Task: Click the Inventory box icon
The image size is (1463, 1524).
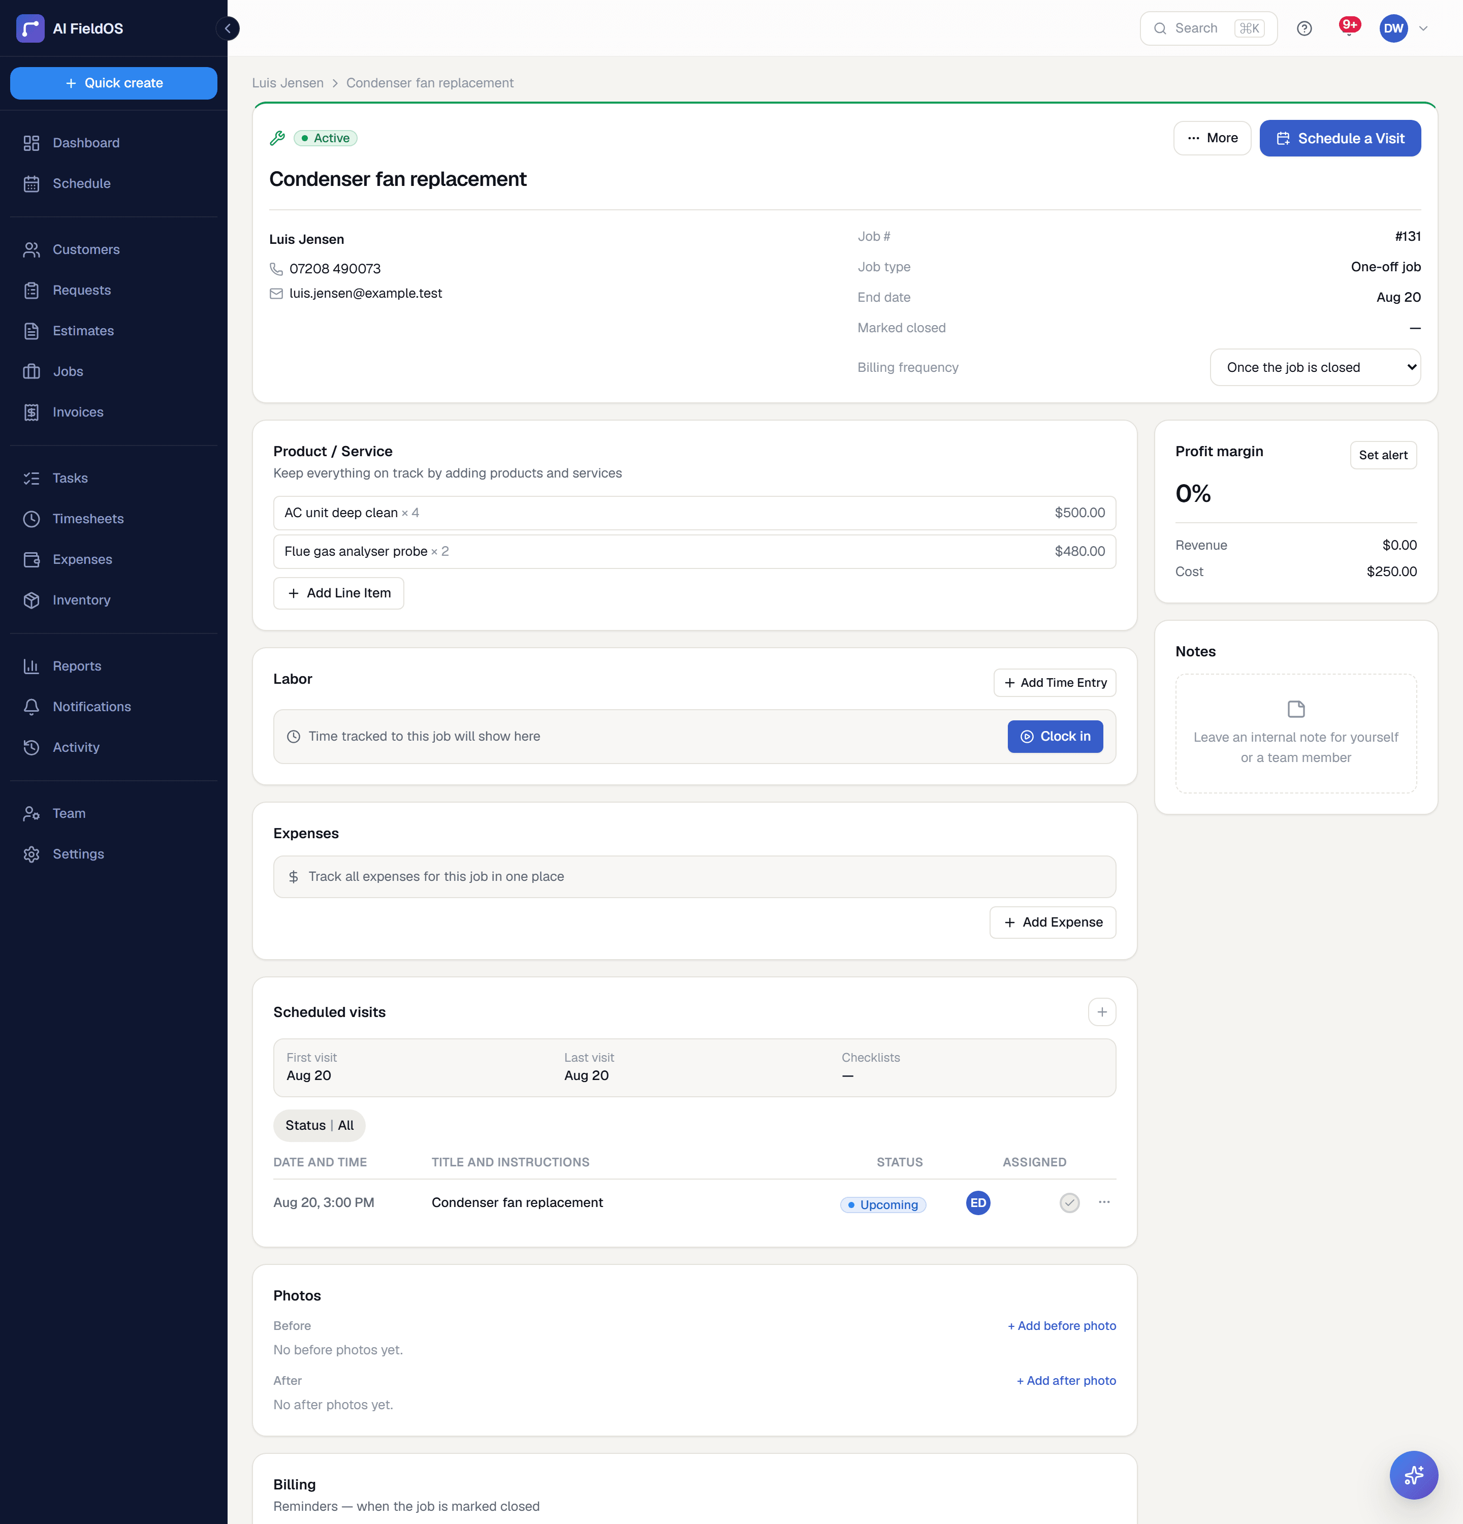Action: [31, 600]
